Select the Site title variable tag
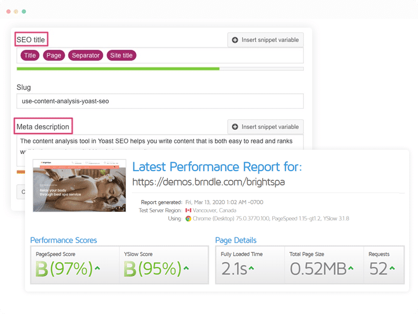Screen dimensions: 418x314 pos(121,55)
